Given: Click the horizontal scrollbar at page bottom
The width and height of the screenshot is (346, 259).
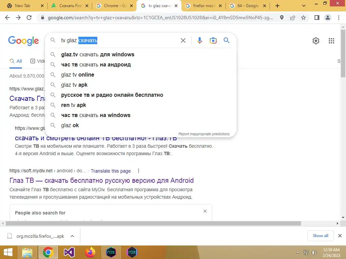Looking at the screenshot, I should [x=153, y=224].
